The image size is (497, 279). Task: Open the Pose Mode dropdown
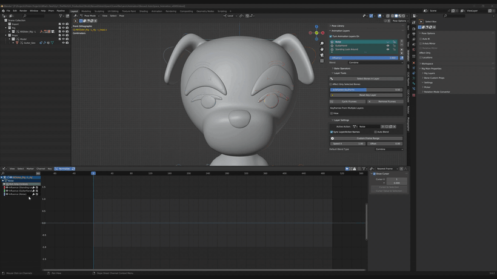(90, 16)
